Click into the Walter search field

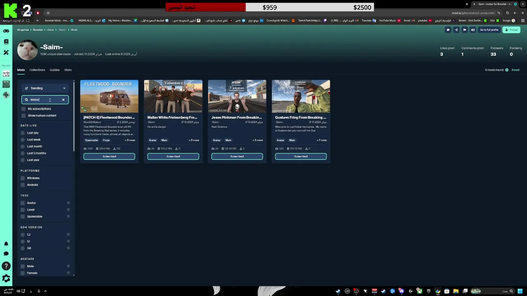coord(45,99)
